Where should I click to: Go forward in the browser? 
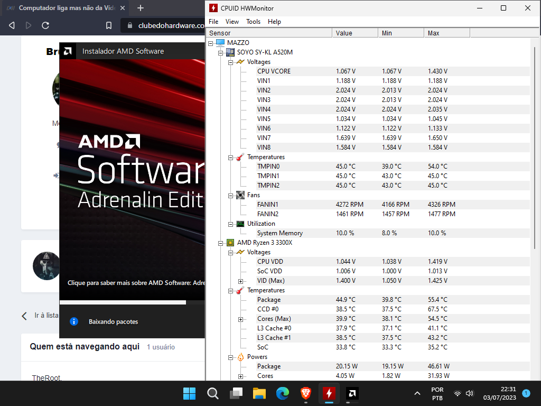coord(29,25)
